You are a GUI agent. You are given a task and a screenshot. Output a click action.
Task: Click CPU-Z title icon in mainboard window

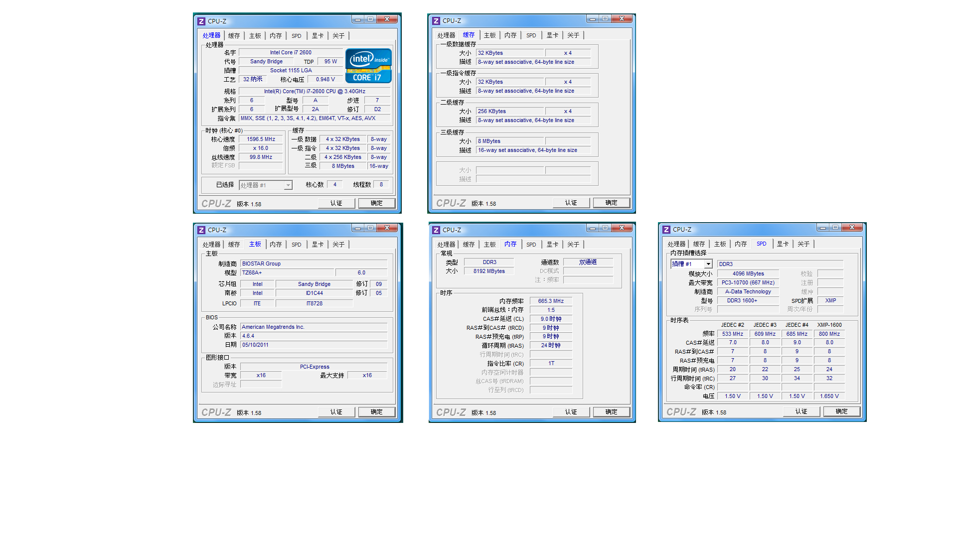pos(201,230)
